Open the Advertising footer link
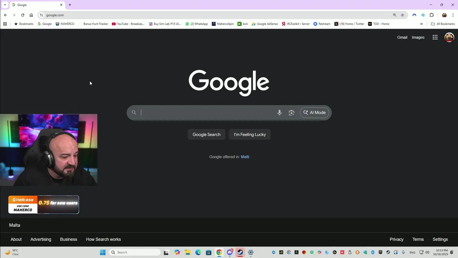The width and height of the screenshot is (458, 258). coord(41,239)
